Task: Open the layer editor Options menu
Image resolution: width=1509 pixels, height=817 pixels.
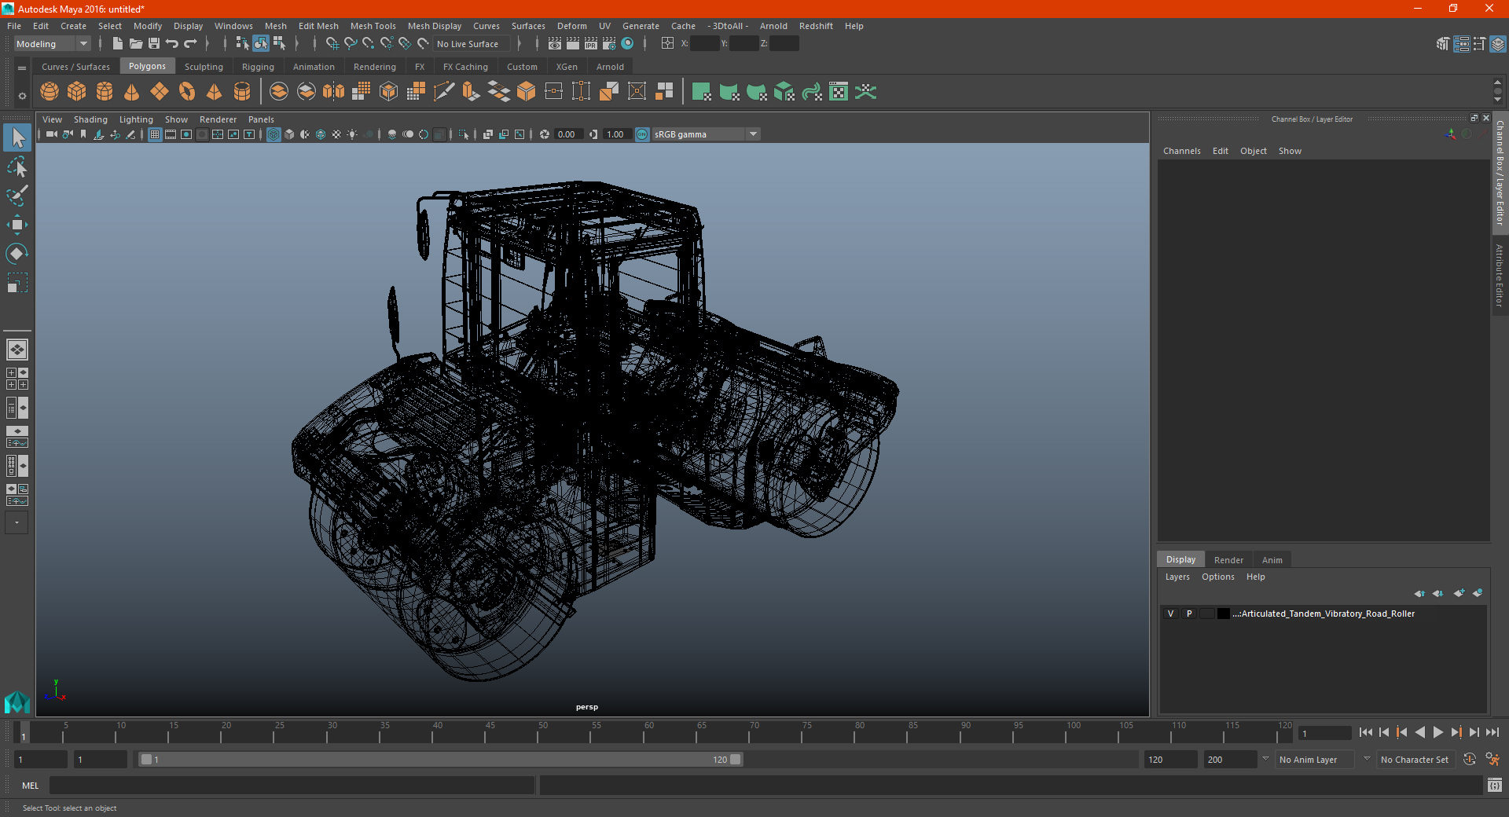Action: 1217,577
